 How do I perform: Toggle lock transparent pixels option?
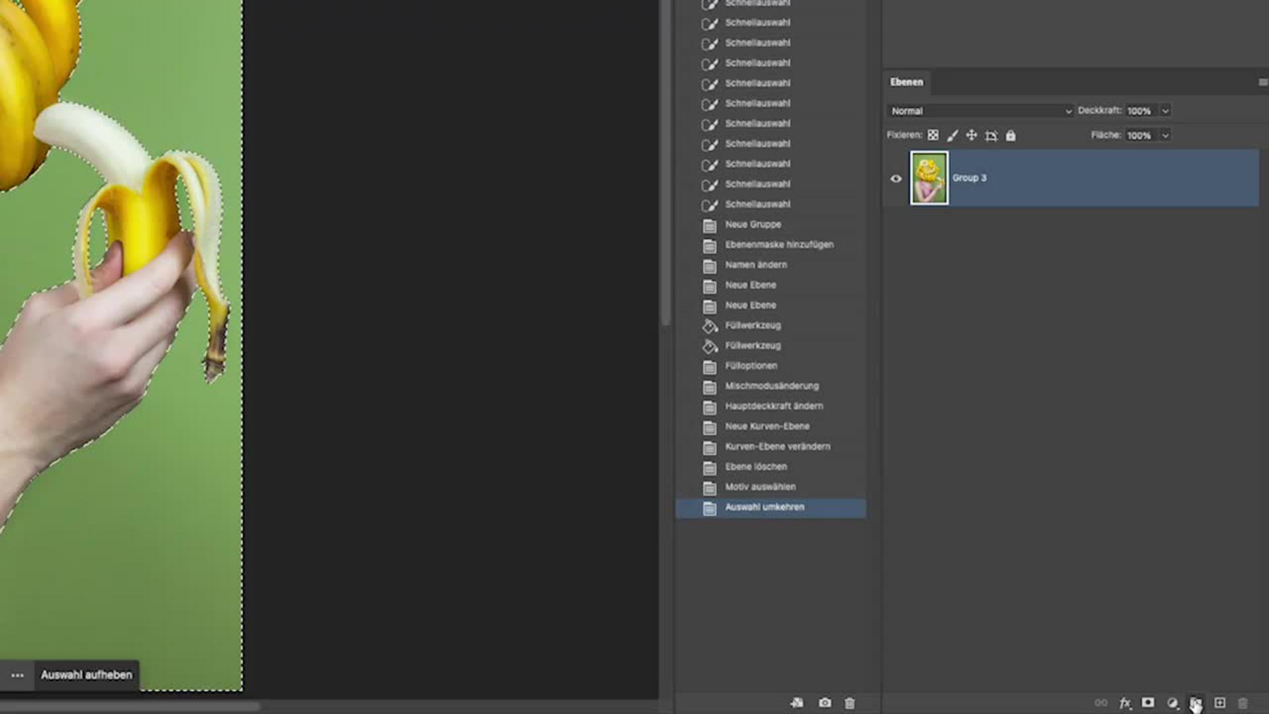(x=933, y=136)
